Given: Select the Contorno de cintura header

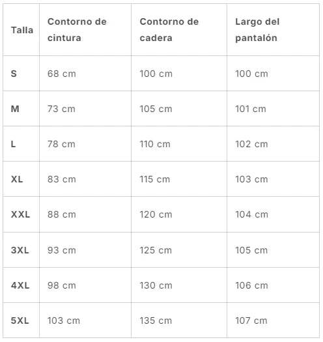Looking at the screenshot, I should pos(77,30).
